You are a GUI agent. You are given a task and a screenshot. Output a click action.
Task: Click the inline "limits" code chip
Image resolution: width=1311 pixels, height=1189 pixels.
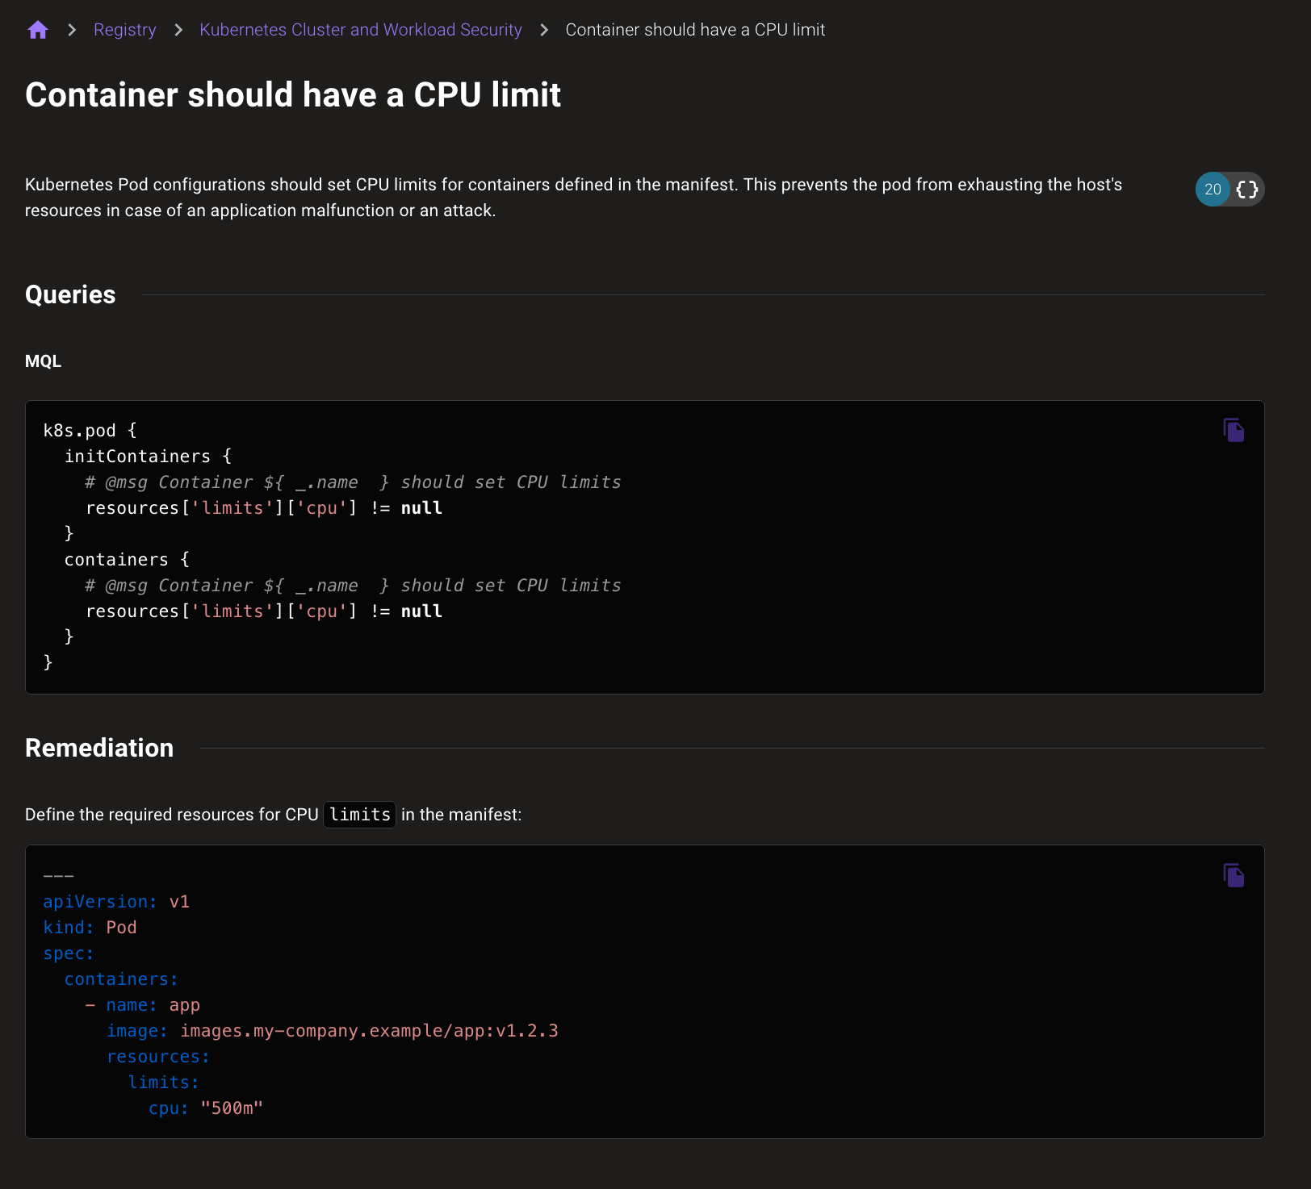[359, 814]
